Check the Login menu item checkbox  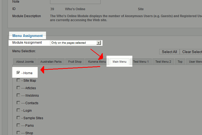click(x=18, y=110)
